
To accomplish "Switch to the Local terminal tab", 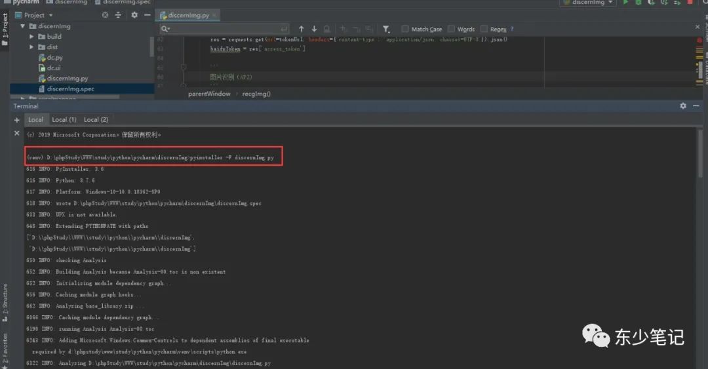I will point(35,120).
